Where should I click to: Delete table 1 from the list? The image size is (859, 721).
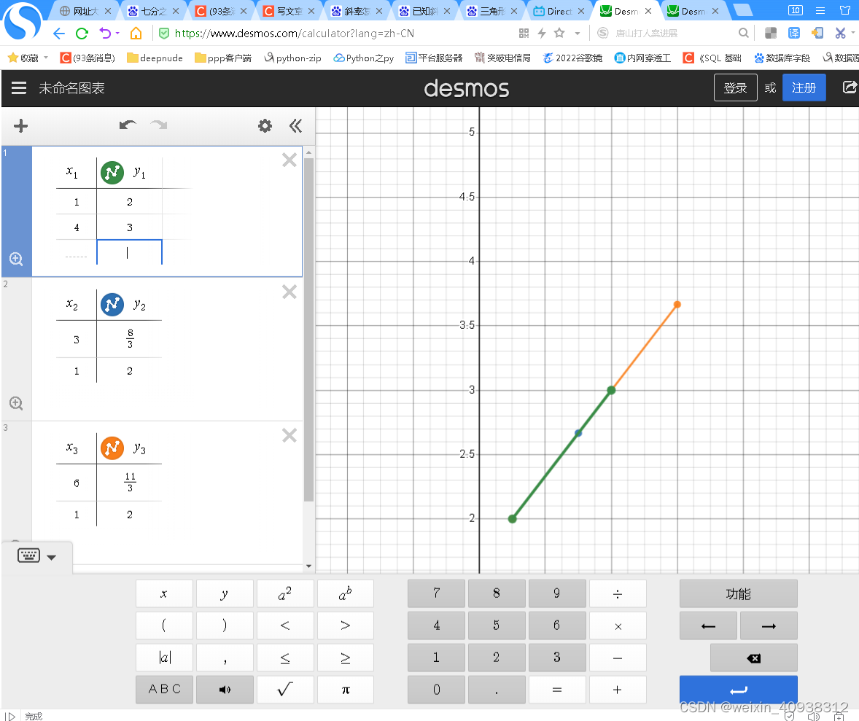(x=289, y=160)
